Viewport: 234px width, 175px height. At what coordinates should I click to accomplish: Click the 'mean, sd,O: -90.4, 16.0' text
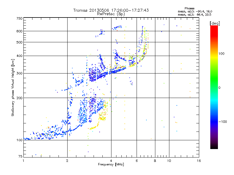click(x=195, y=11)
